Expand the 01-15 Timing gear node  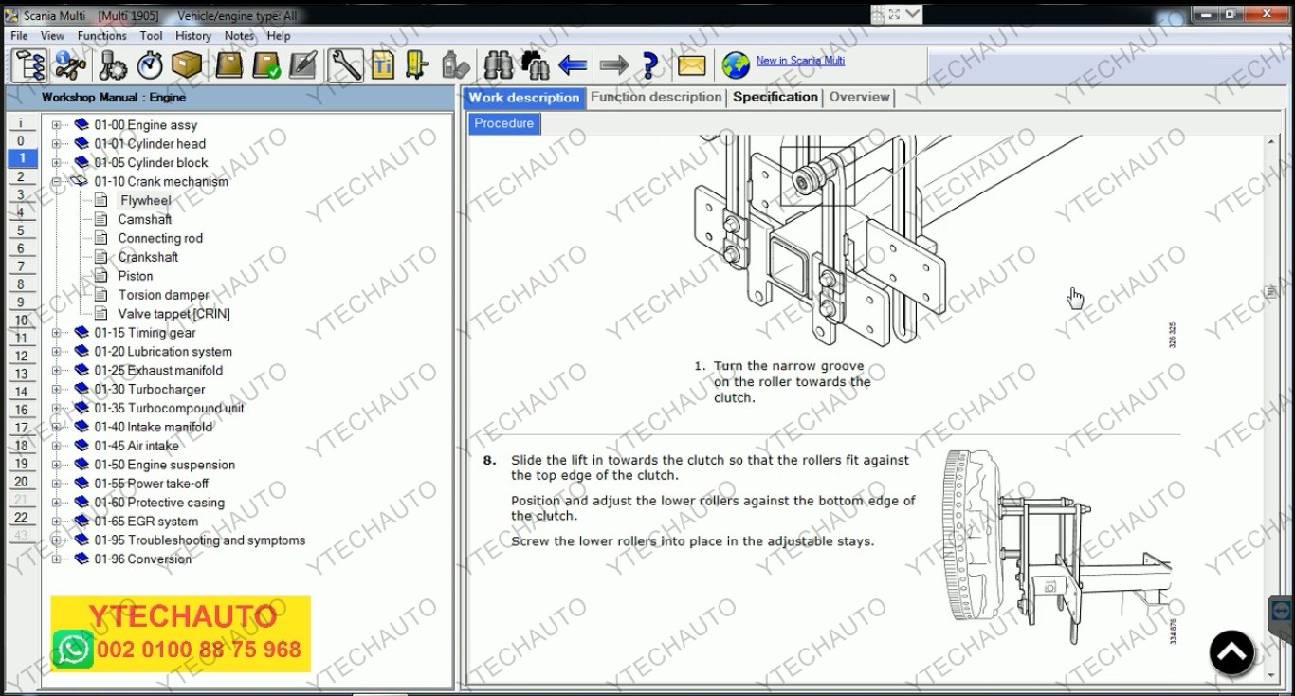[x=57, y=333]
